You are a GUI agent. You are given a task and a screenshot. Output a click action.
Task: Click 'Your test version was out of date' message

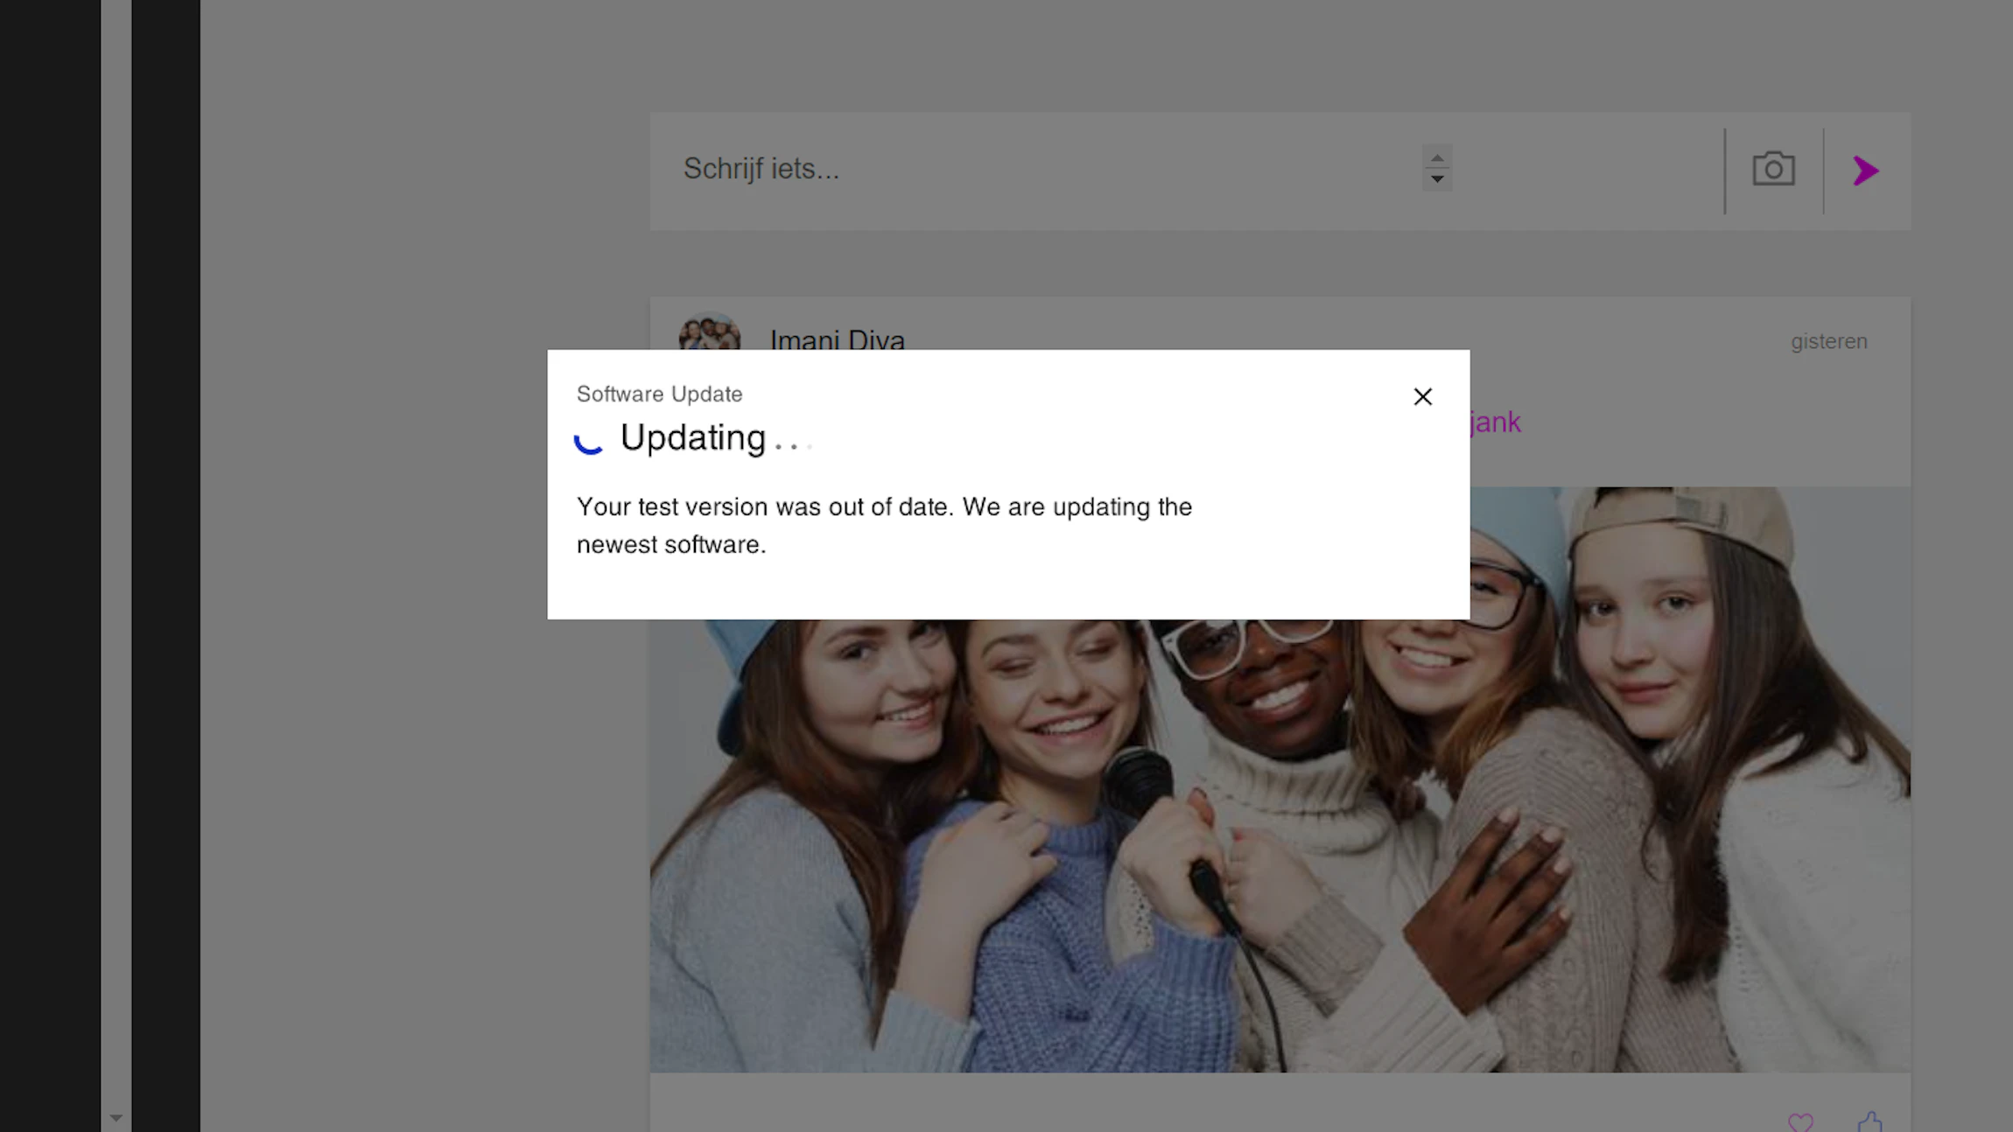pos(884,526)
